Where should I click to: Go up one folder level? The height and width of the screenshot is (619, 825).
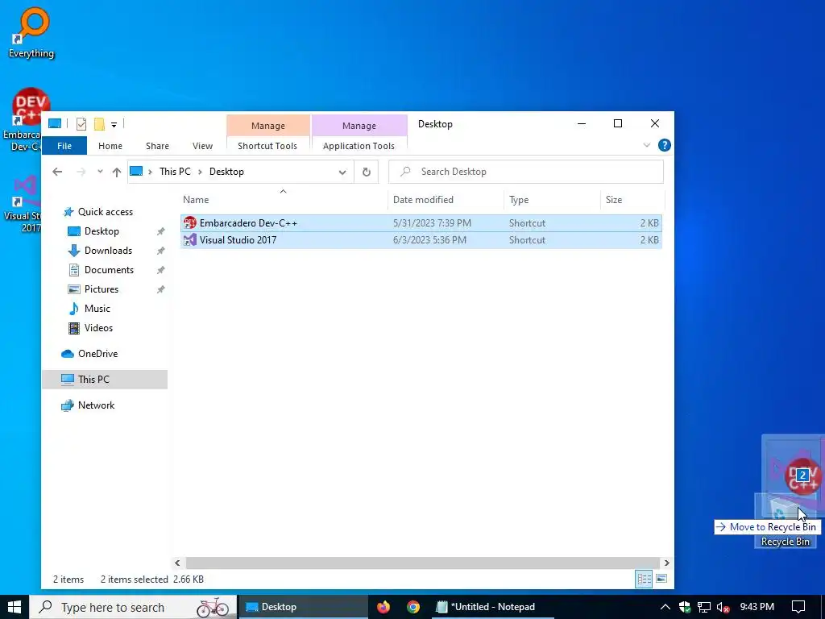click(x=117, y=172)
